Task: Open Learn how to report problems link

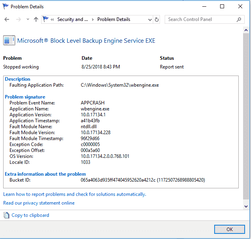Action: (74, 194)
